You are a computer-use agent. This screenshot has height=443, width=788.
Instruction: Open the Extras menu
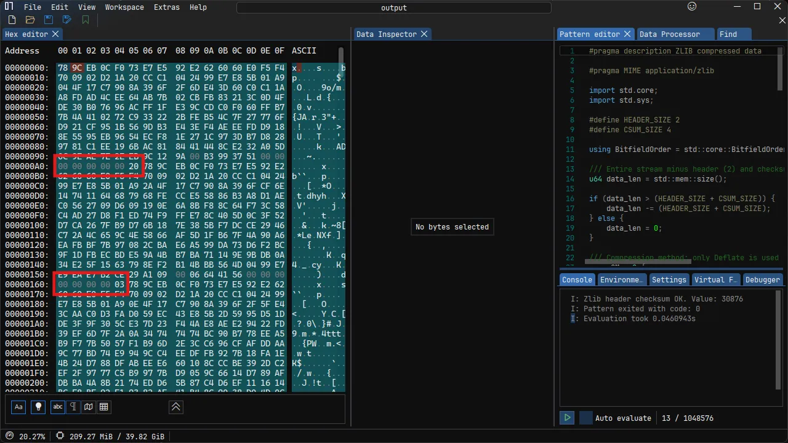[x=166, y=7]
